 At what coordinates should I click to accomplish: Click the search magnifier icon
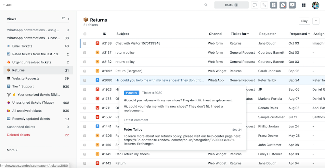point(206,5)
